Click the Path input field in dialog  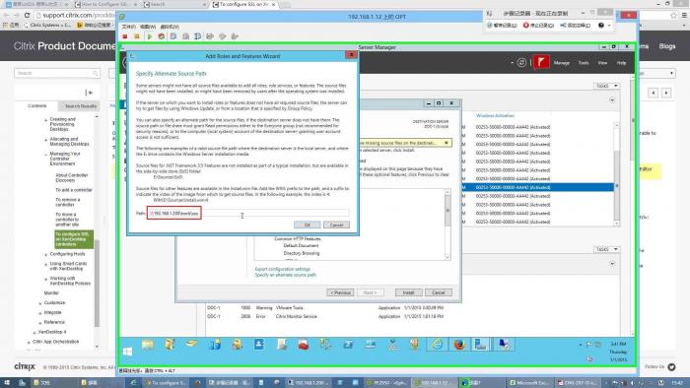[248, 213]
